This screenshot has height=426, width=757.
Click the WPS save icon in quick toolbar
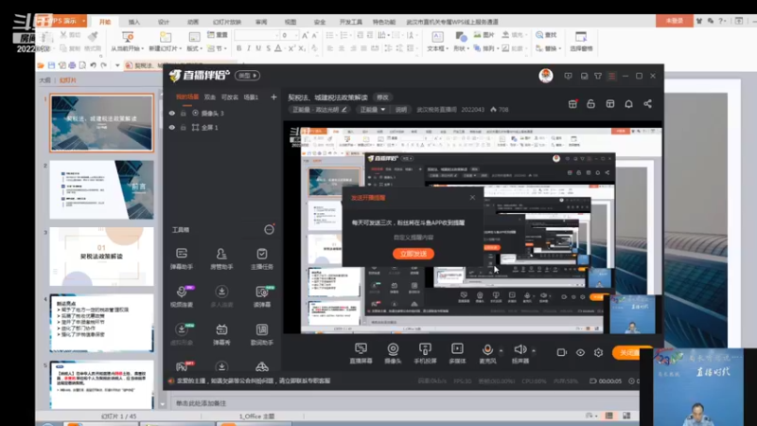51,65
